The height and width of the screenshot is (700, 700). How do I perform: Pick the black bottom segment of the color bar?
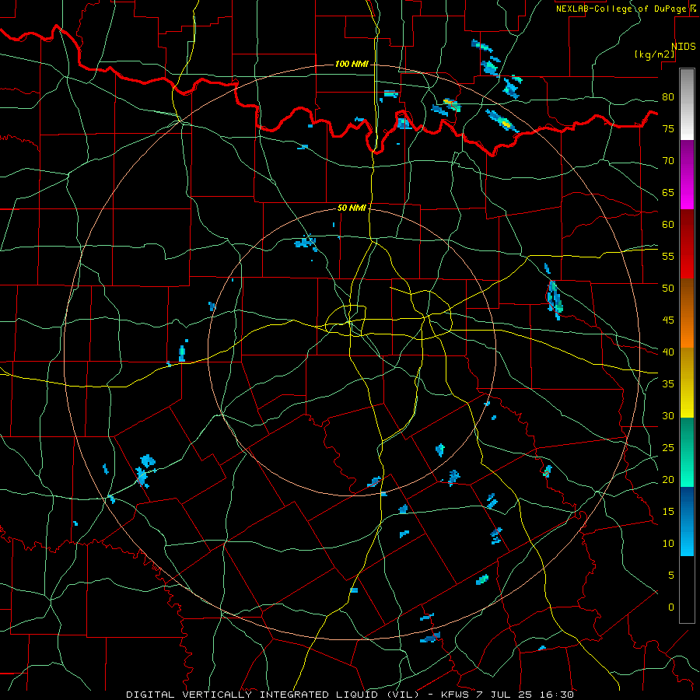point(687,590)
